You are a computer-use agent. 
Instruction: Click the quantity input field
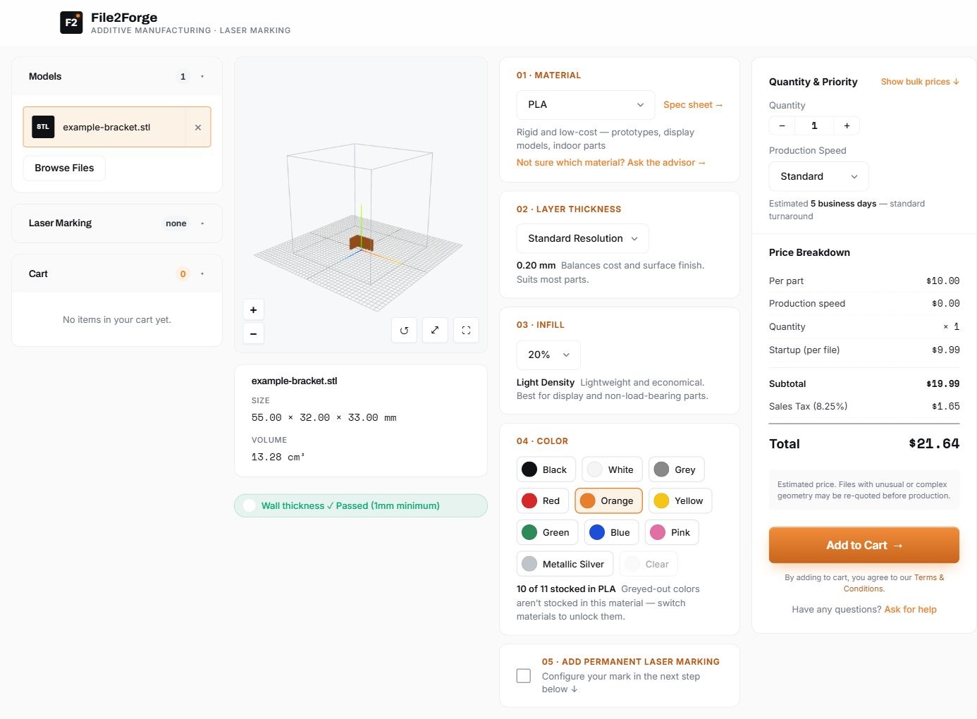[x=814, y=125]
